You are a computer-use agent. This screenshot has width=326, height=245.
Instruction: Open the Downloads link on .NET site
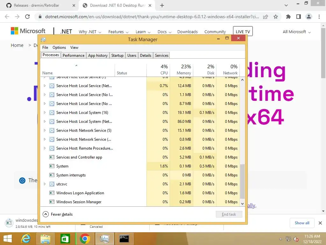(187, 32)
